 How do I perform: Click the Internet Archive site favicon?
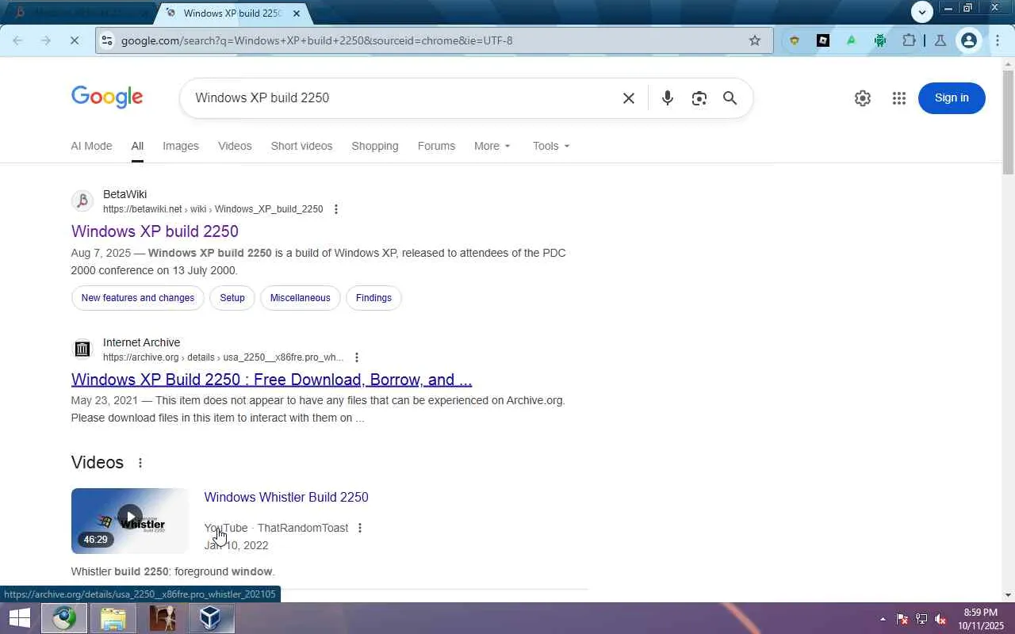[82, 349]
